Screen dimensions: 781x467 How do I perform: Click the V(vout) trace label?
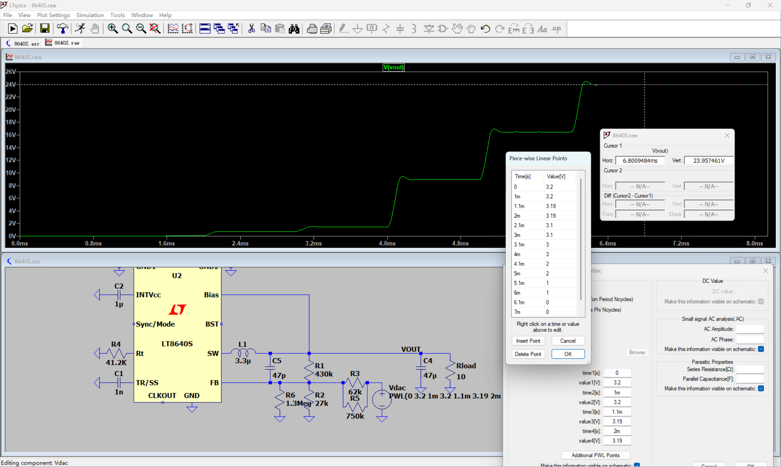tap(394, 67)
